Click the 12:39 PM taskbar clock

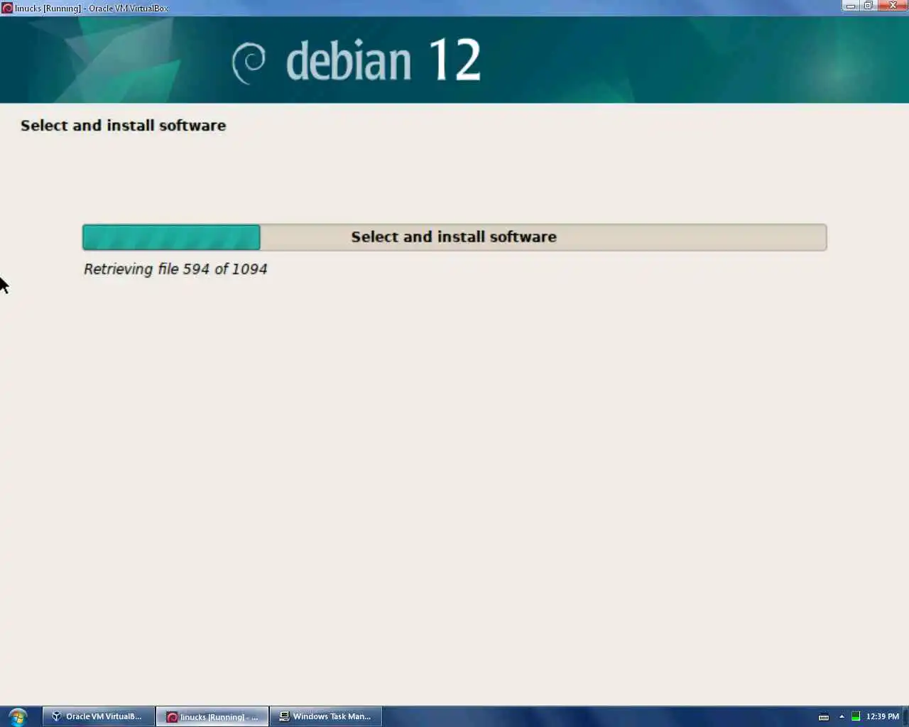[x=883, y=716]
